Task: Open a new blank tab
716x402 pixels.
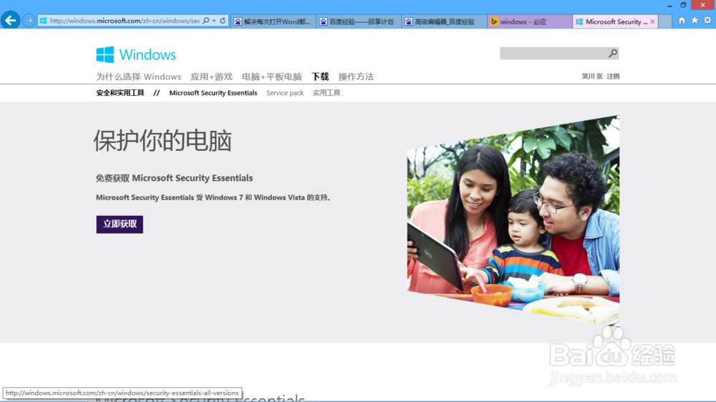Action: click(x=665, y=21)
